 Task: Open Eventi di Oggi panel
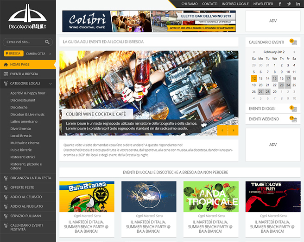pos(273,109)
